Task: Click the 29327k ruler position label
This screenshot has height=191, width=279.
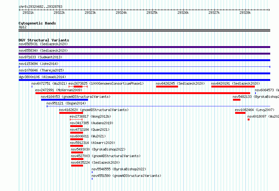Action: point(214,13)
